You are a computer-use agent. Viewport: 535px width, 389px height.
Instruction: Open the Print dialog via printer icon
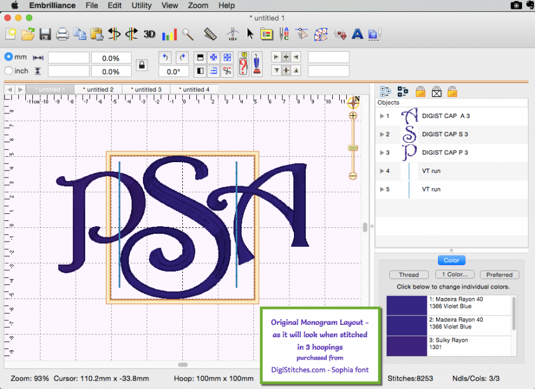62,34
